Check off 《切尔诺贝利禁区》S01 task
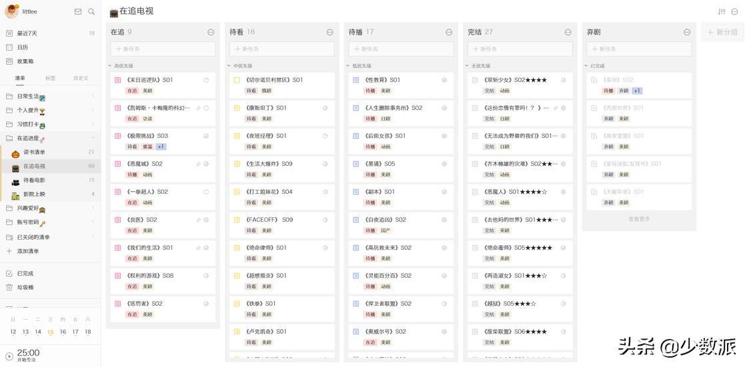This screenshot has width=747, height=367. click(237, 80)
